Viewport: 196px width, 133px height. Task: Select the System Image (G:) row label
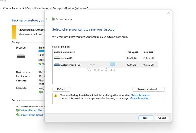tap(71, 65)
